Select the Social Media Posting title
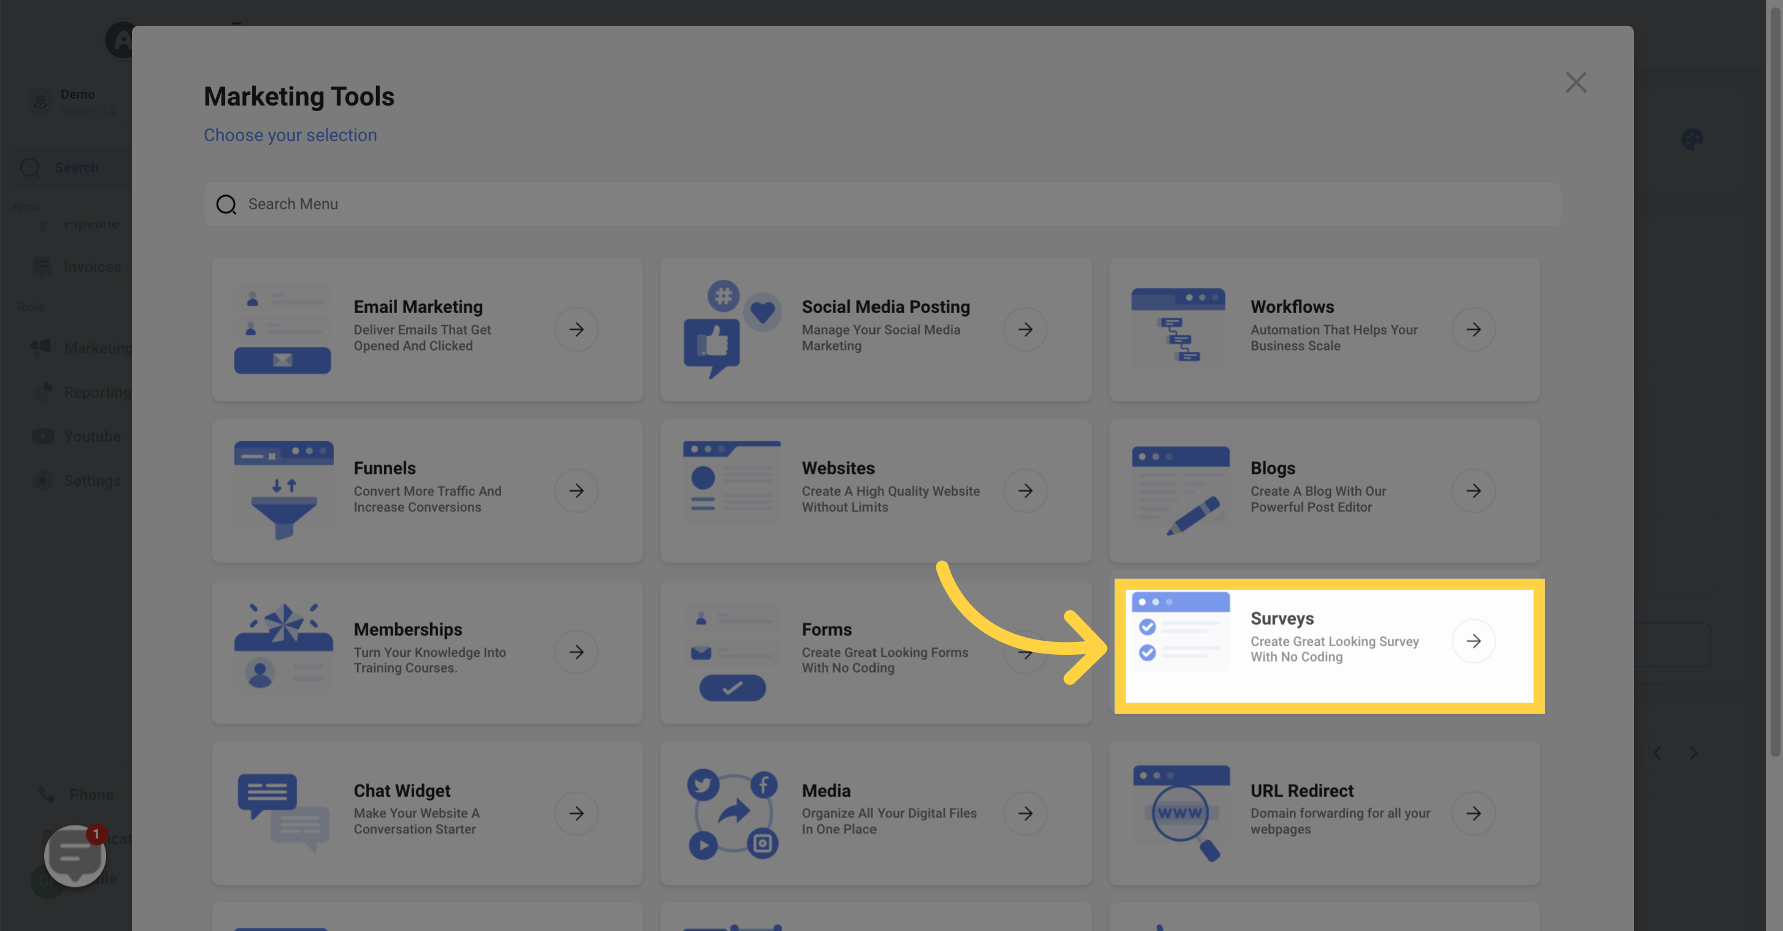The image size is (1783, 931). click(886, 307)
